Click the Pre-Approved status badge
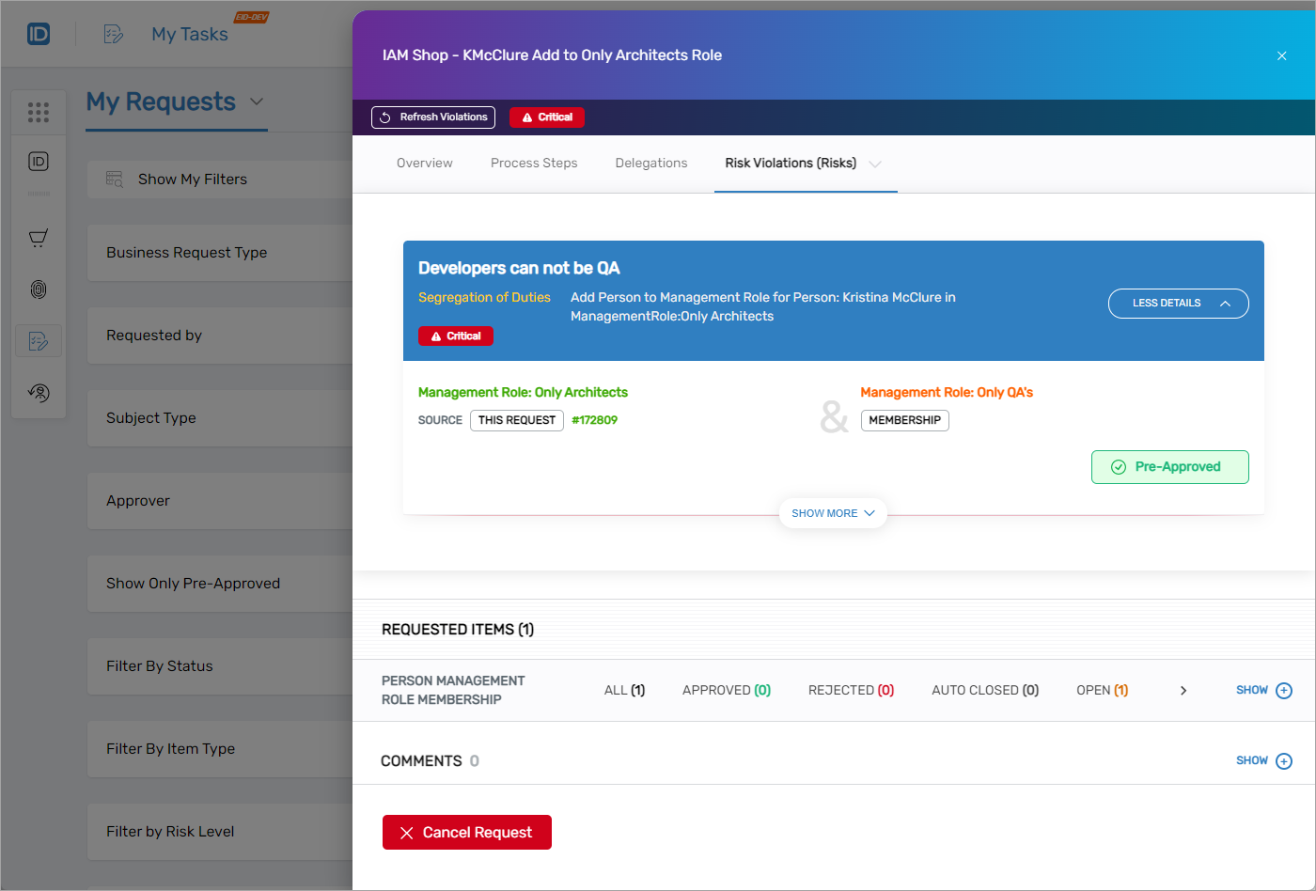The width and height of the screenshot is (1316, 891). 1169,467
